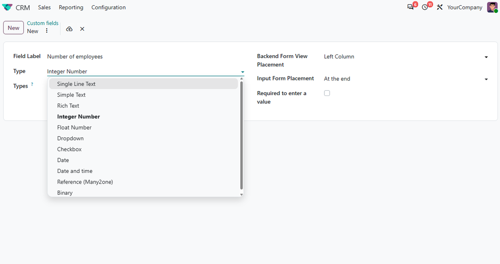
Task: Select Float Number option
Action: 143,127
